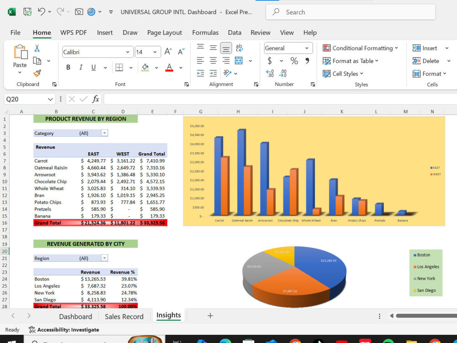Expand Category (All) pivot filter

click(104, 133)
